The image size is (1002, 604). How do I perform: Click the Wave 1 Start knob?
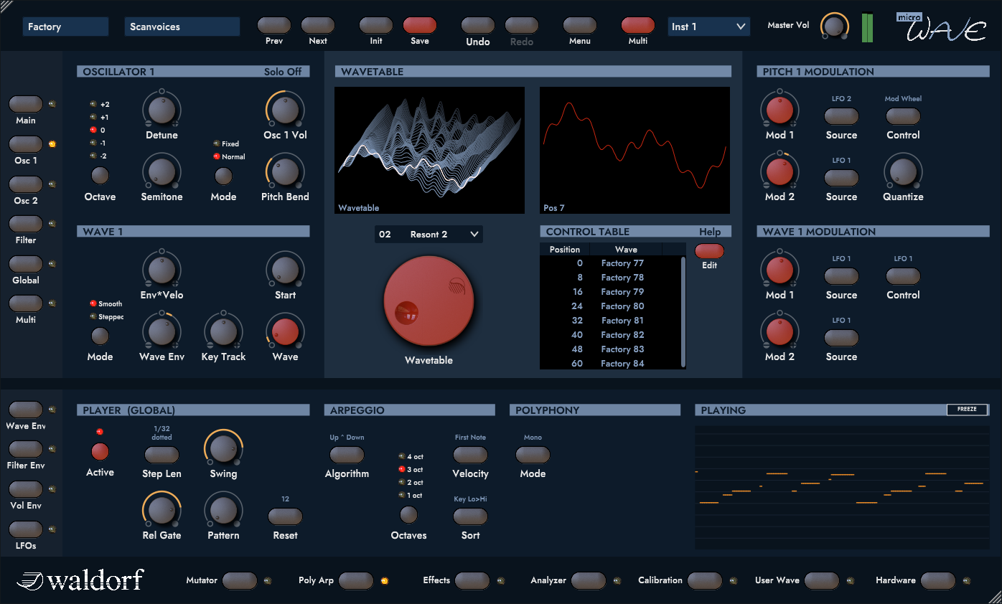click(285, 270)
